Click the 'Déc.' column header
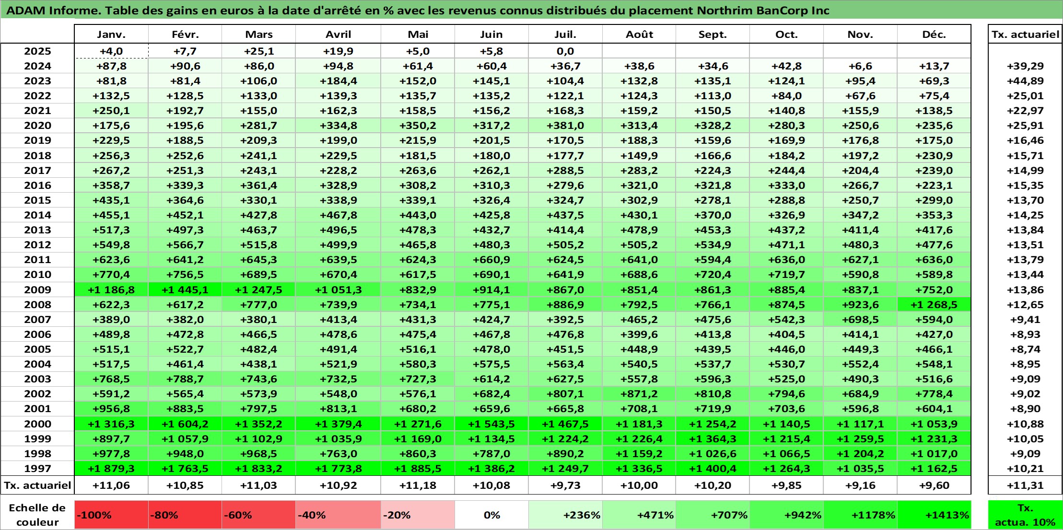This screenshot has height=530, width=1063. point(934,35)
